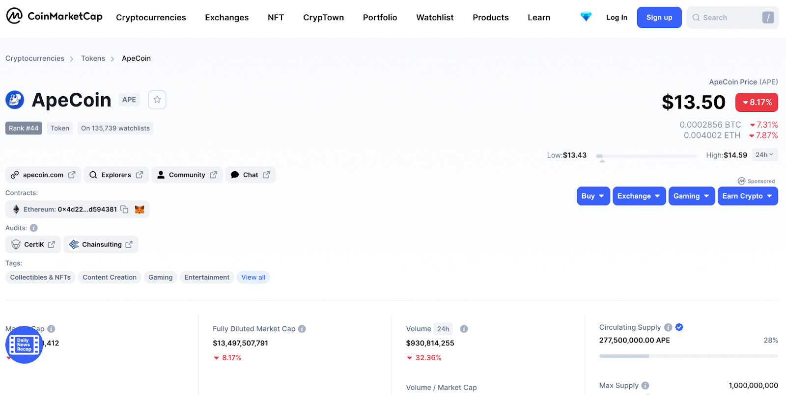The width and height of the screenshot is (786, 395).
Task: Open CrypTown in the navigation
Action: point(323,18)
